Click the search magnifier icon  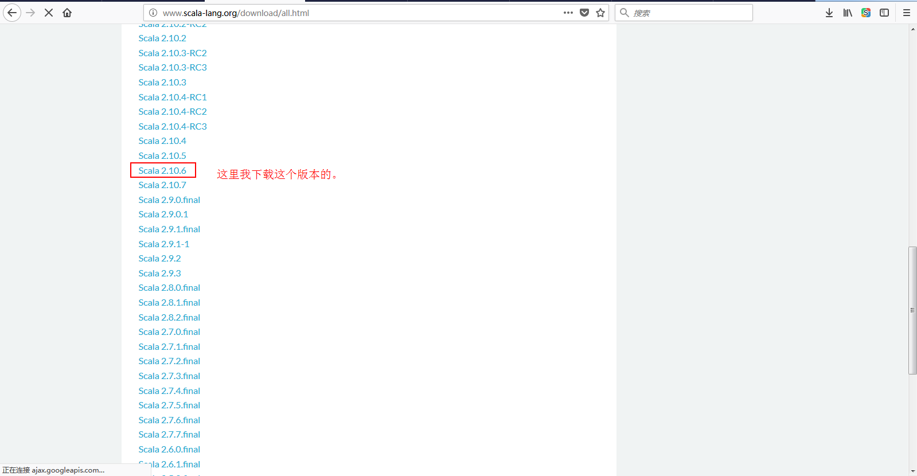[625, 13]
